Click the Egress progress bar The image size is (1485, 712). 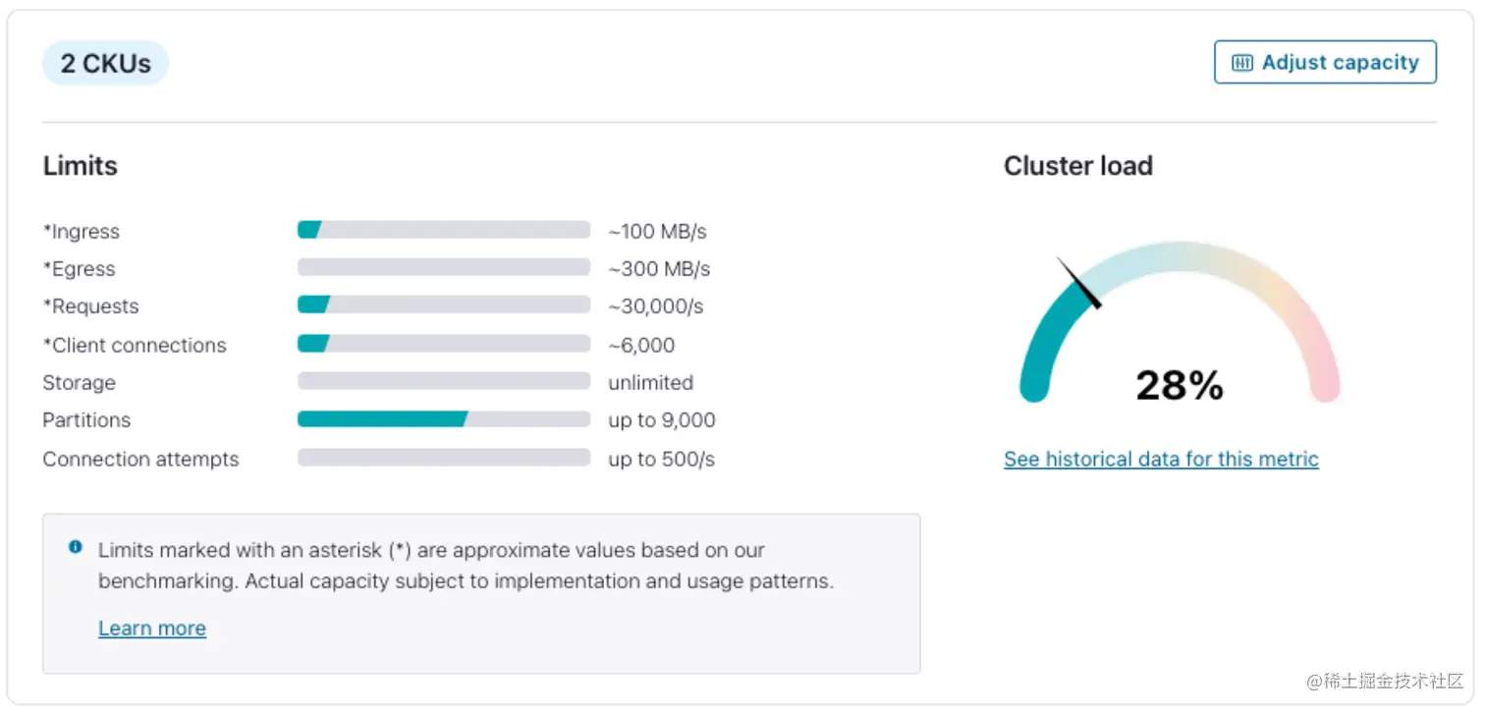coord(442,266)
